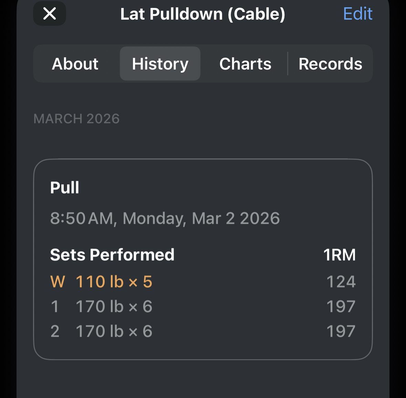
Task: Tap set 1 weight 170 lb × 6
Action: click(x=114, y=306)
